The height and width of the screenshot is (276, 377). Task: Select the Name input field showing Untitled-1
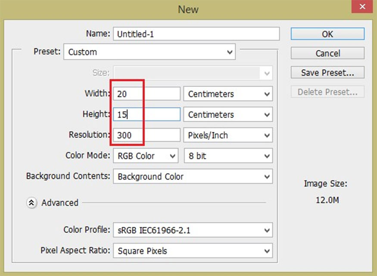point(196,34)
